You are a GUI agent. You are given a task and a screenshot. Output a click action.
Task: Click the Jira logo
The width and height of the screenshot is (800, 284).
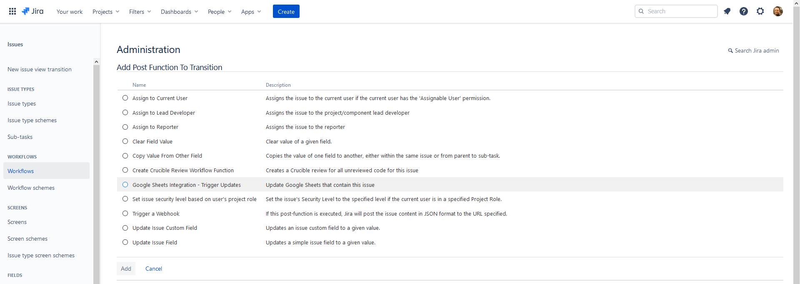pyautogui.click(x=32, y=11)
